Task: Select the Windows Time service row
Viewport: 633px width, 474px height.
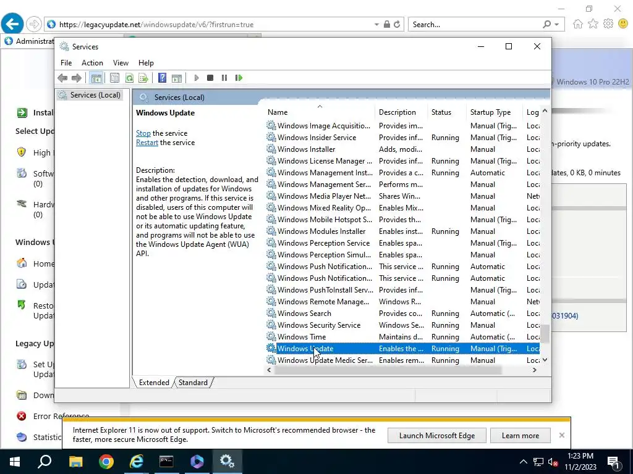Action: 402,336
